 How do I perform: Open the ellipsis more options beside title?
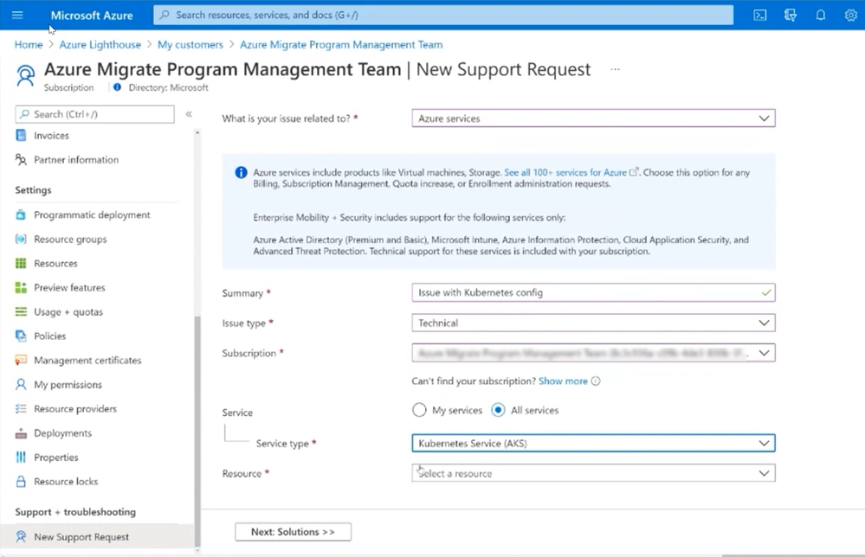(615, 69)
